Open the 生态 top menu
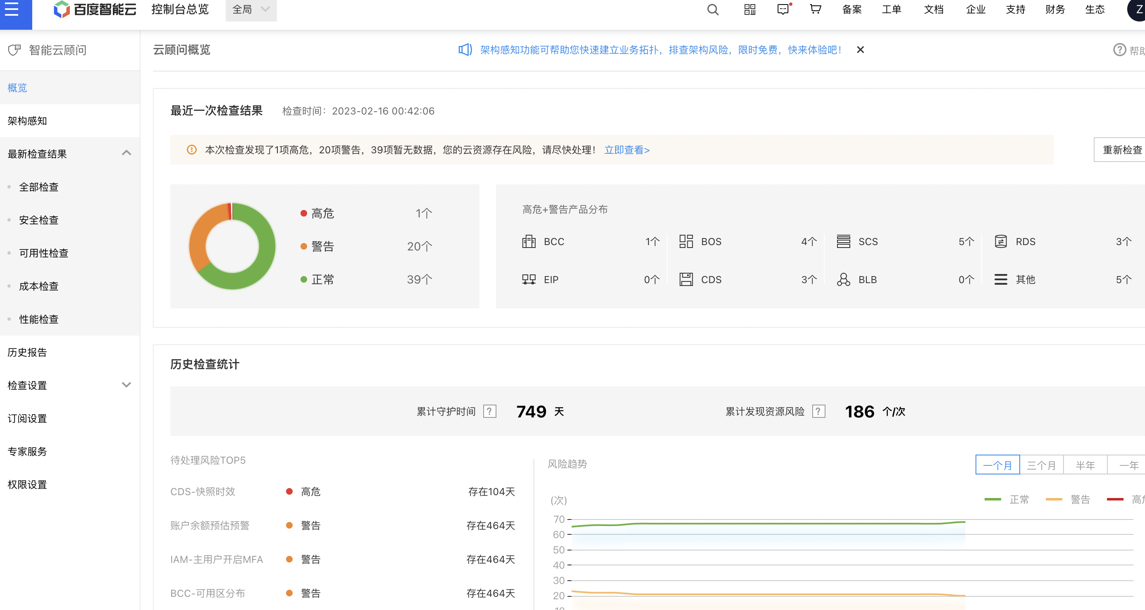The height and width of the screenshot is (610, 1145). [1095, 10]
